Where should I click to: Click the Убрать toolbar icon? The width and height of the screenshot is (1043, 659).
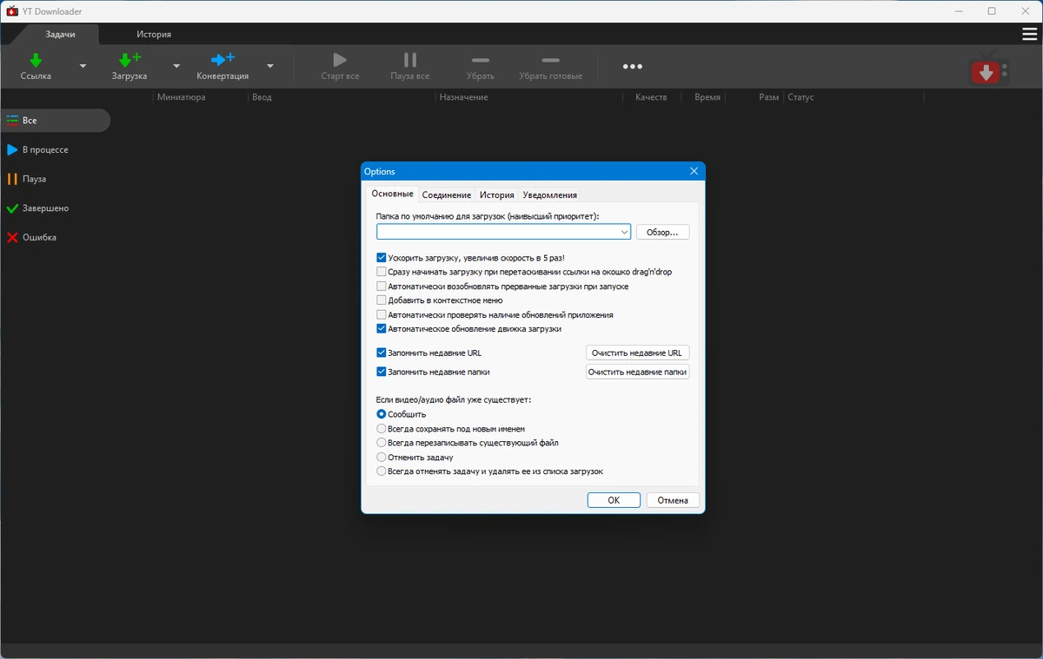click(x=480, y=60)
